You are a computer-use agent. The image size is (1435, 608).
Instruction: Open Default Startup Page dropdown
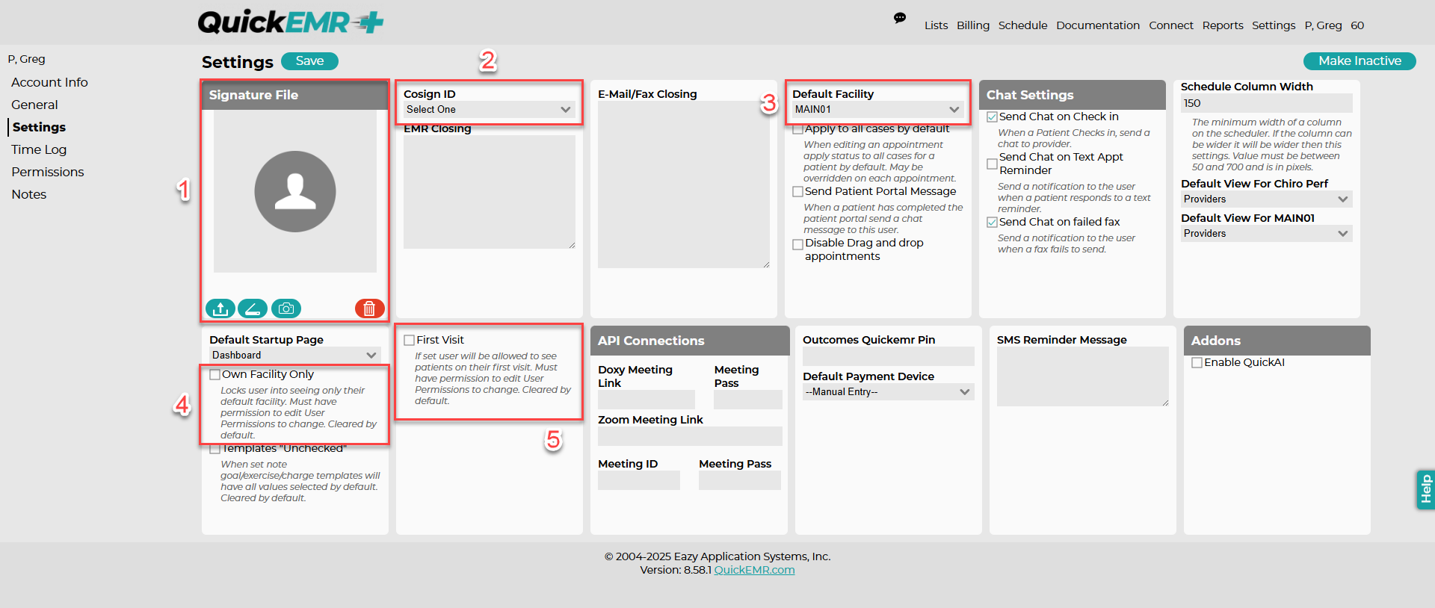click(295, 356)
